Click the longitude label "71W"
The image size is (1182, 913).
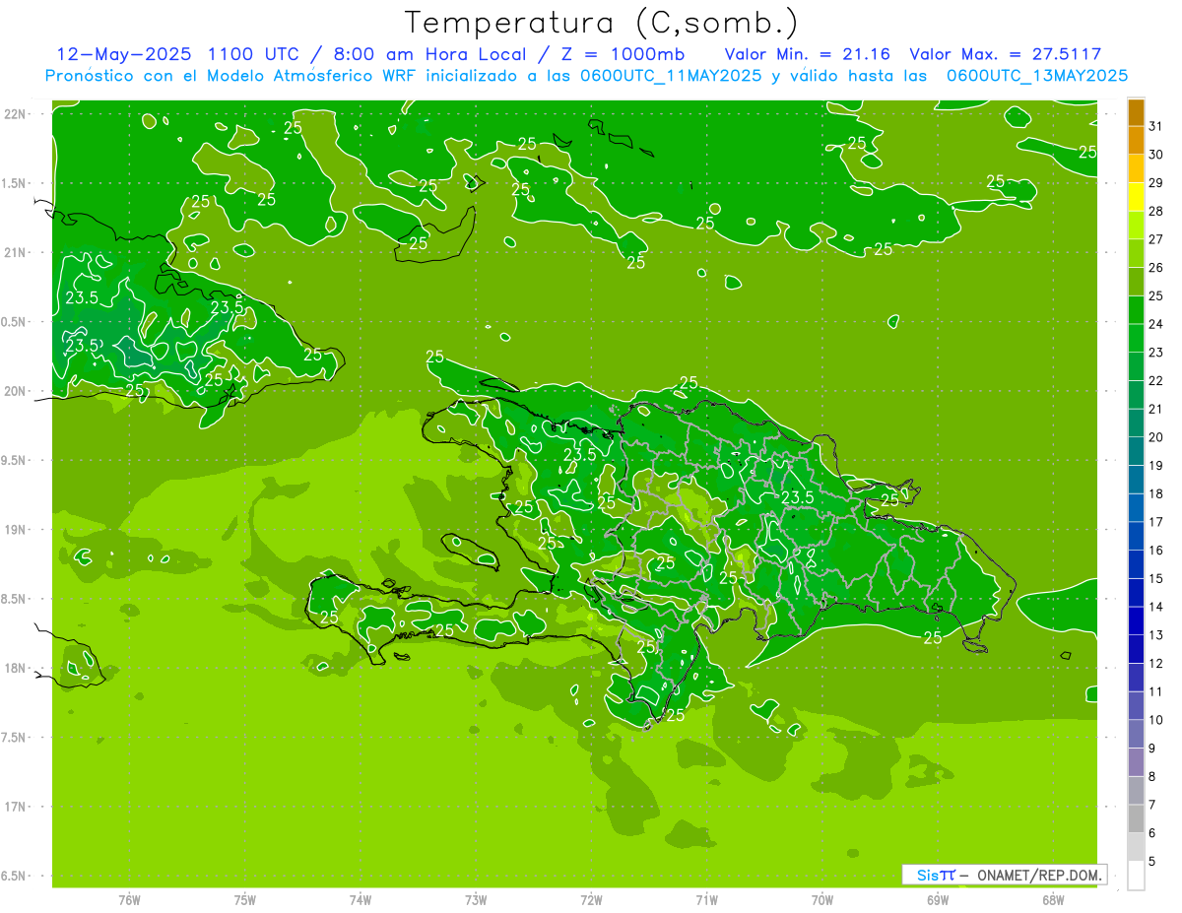coord(706,900)
